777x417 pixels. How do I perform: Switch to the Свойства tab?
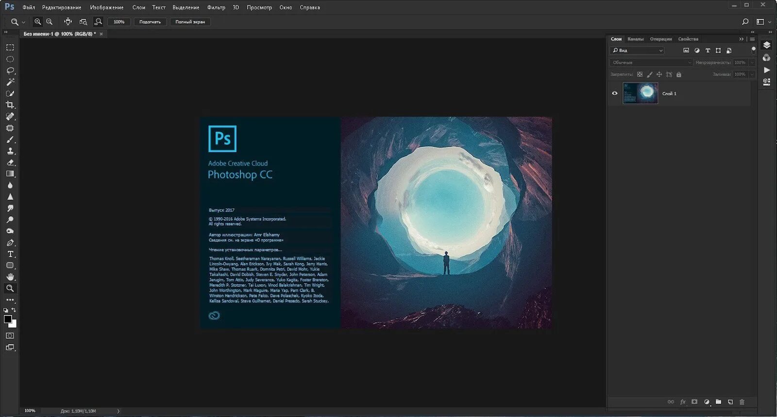tap(688, 39)
